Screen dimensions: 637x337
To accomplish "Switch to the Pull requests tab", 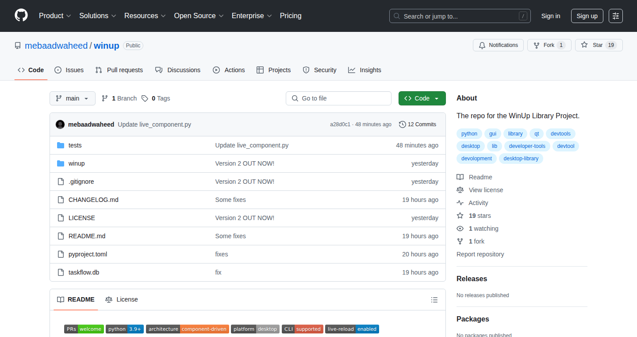I will click(x=119, y=70).
